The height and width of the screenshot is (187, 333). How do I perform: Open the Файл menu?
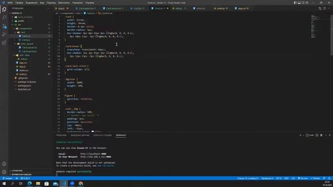pos(10,3)
